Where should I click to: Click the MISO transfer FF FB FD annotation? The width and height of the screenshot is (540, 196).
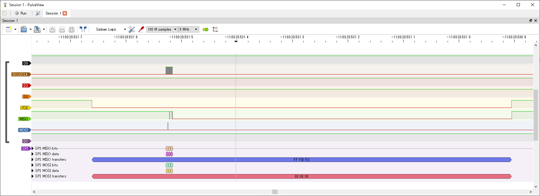tap(302, 160)
